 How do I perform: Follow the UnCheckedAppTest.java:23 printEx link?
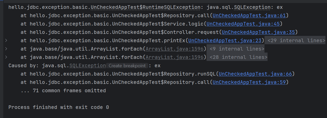click(225, 40)
